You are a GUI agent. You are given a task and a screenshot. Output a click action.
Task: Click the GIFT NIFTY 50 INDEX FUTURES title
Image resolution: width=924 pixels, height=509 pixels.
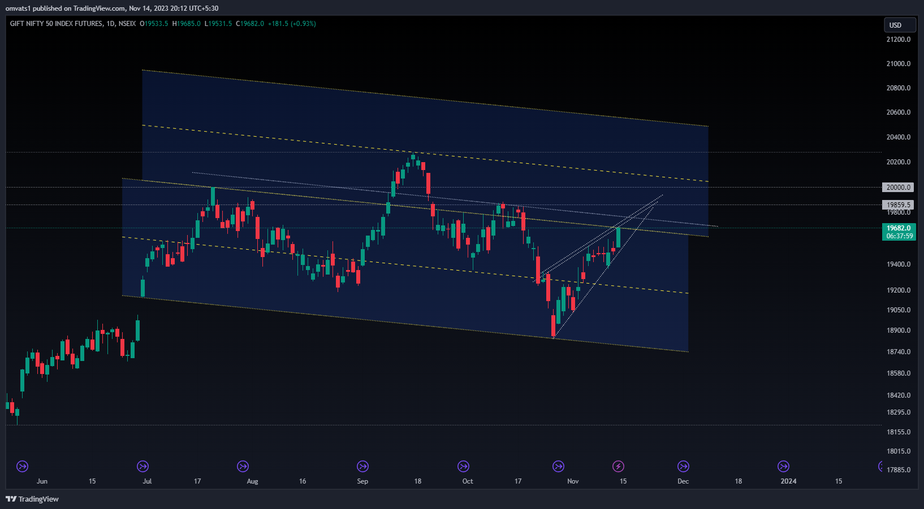coord(56,24)
